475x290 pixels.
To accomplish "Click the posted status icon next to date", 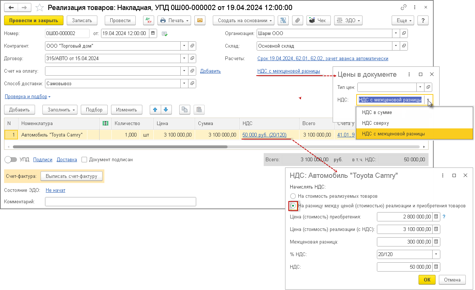I will [164, 34].
